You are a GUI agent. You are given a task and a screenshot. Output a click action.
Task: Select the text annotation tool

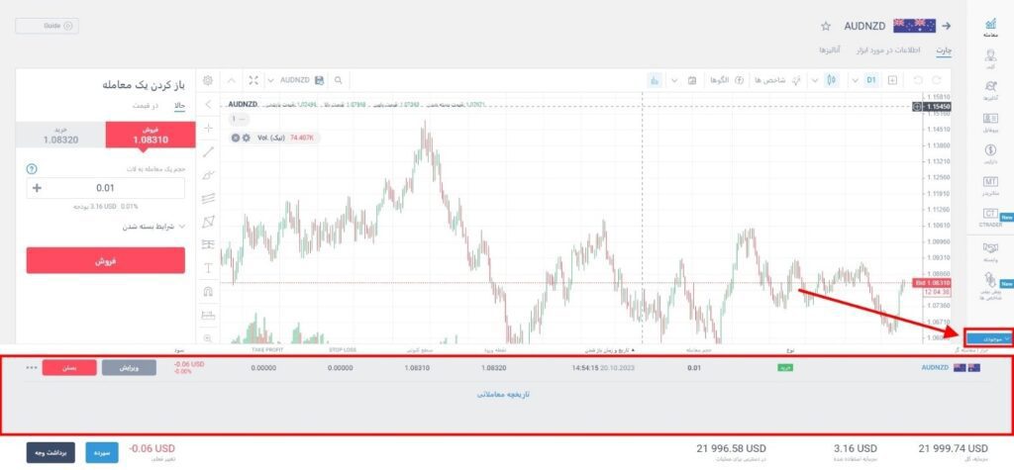(x=208, y=267)
